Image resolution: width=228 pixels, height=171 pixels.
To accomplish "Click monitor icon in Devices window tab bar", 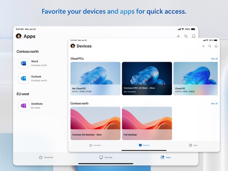I will pos(140,145).
